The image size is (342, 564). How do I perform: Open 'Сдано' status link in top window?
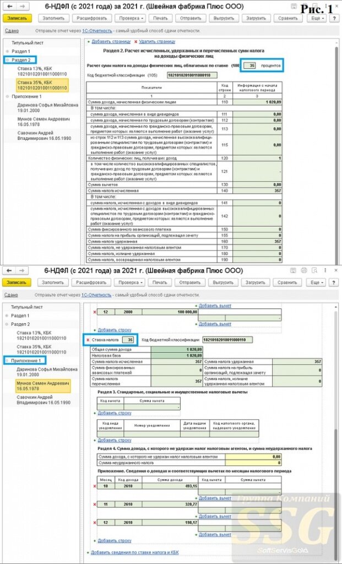[x=12, y=31]
